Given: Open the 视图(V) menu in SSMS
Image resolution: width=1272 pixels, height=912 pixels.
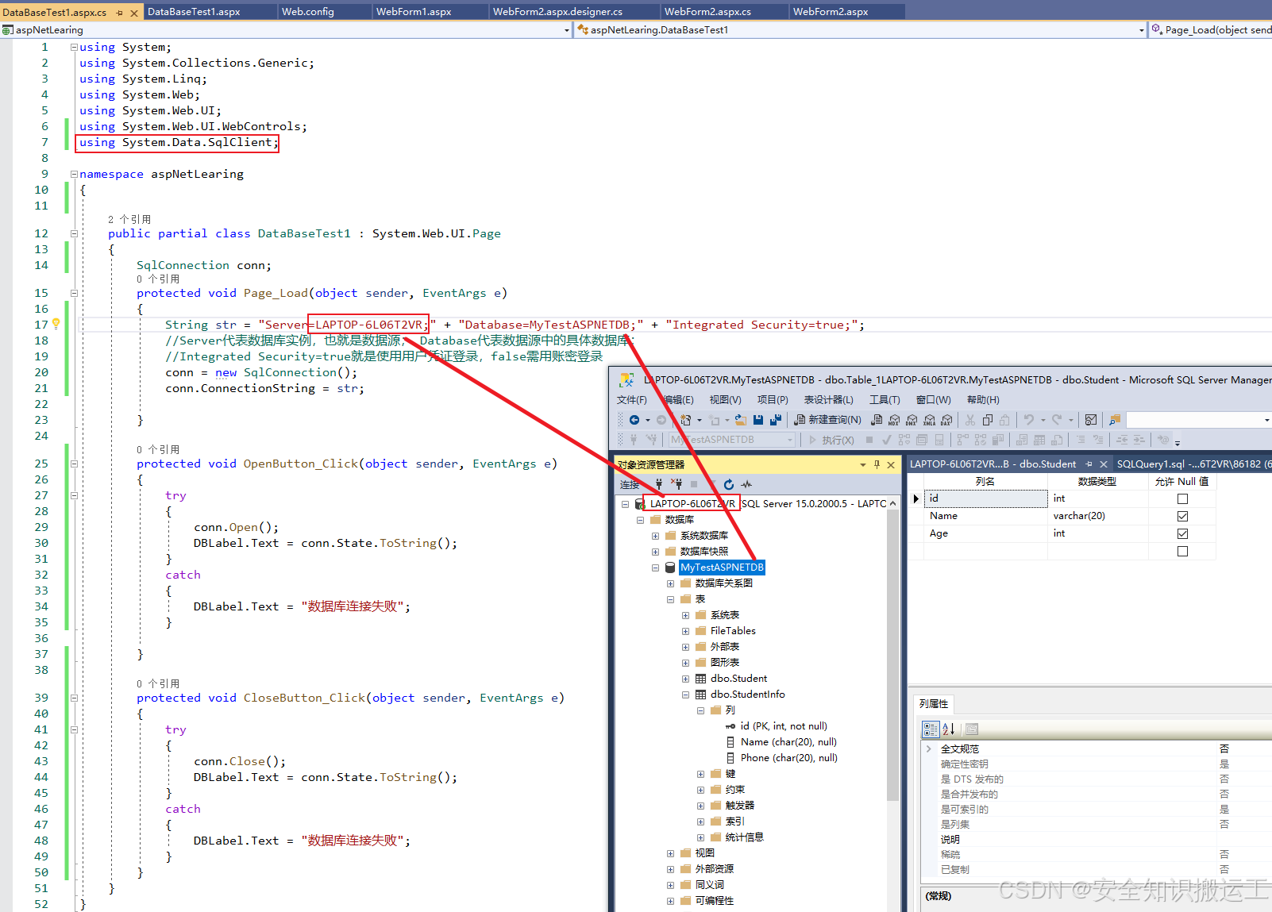Looking at the screenshot, I should tap(725, 400).
